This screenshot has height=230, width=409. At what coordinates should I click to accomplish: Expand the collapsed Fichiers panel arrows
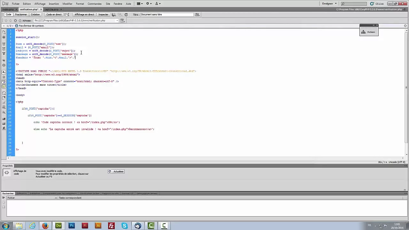(374, 25)
